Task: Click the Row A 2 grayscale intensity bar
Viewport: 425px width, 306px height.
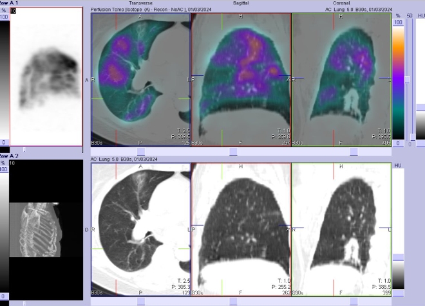Action: click(4, 233)
